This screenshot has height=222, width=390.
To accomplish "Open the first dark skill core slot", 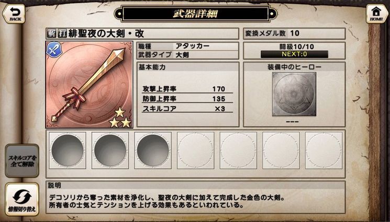I will (68, 150).
